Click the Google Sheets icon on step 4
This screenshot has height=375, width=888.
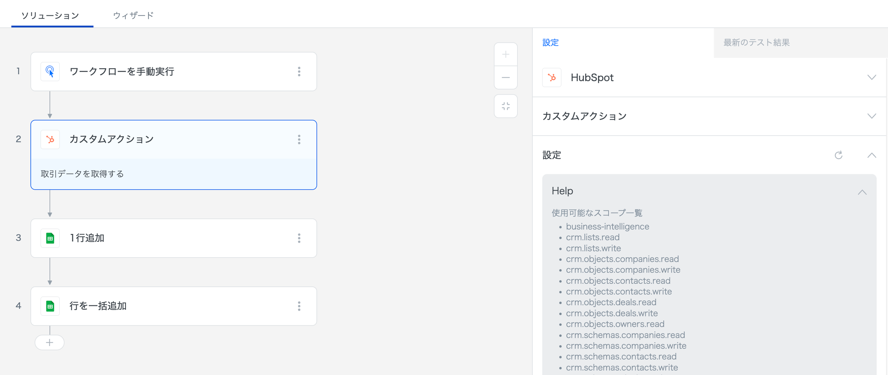pos(50,306)
